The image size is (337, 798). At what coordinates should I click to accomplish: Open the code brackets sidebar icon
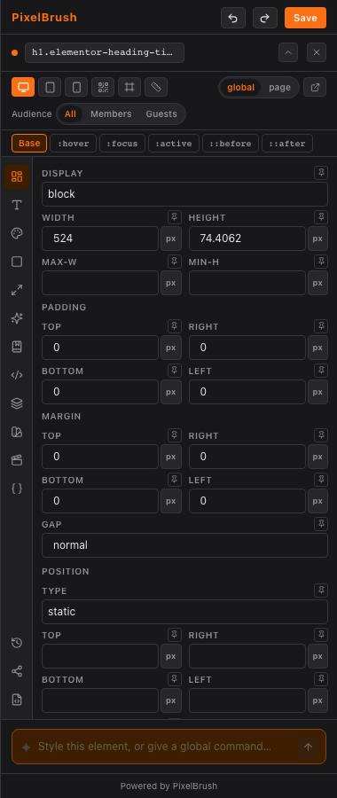(17, 375)
